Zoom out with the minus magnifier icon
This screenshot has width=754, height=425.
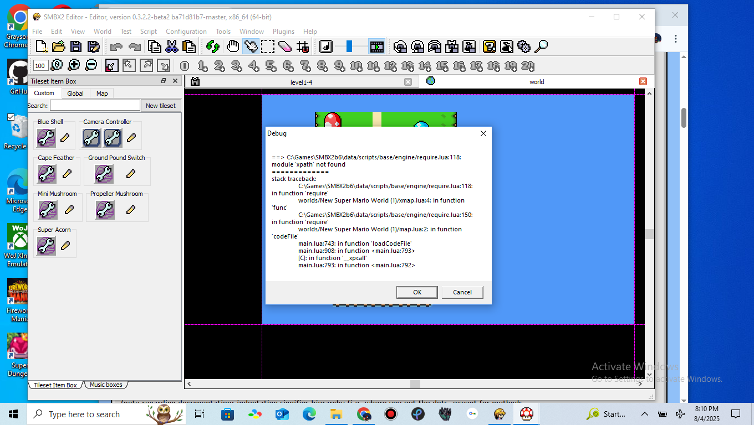click(x=91, y=65)
